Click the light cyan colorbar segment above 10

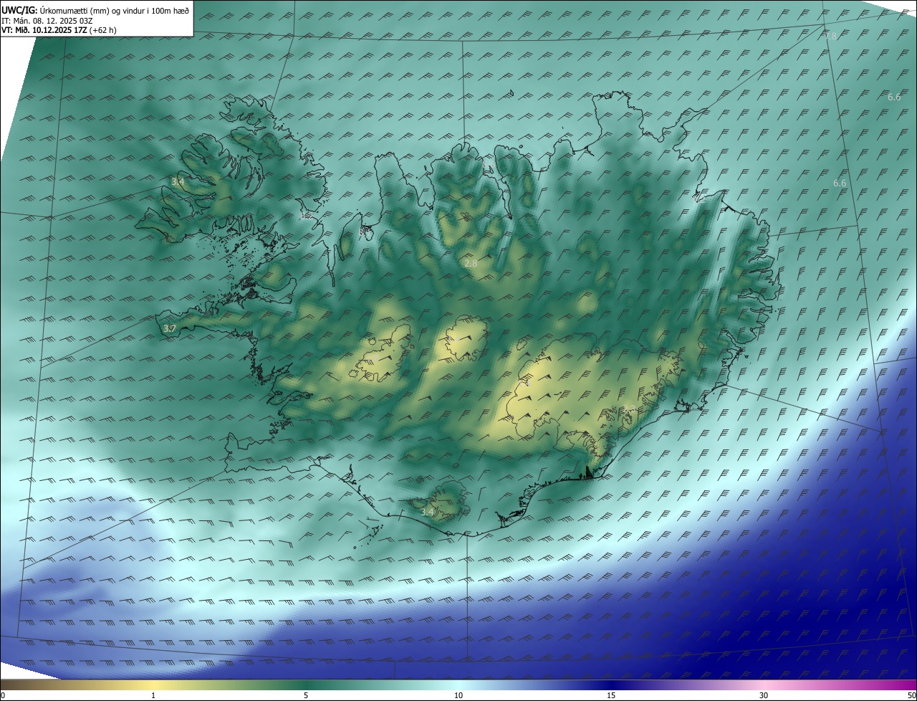pos(458,685)
